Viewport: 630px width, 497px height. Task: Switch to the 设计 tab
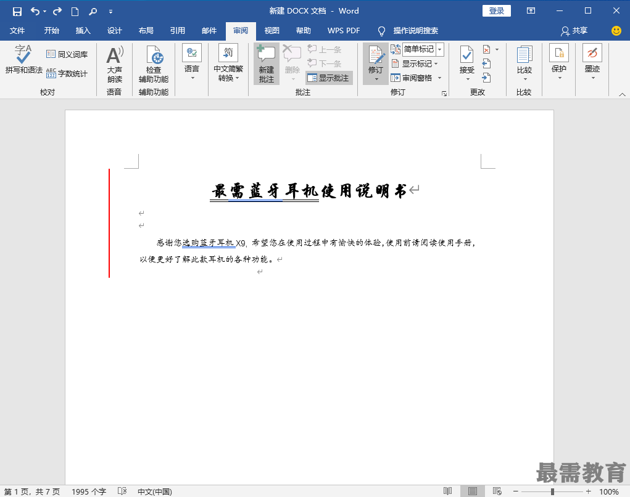click(115, 31)
